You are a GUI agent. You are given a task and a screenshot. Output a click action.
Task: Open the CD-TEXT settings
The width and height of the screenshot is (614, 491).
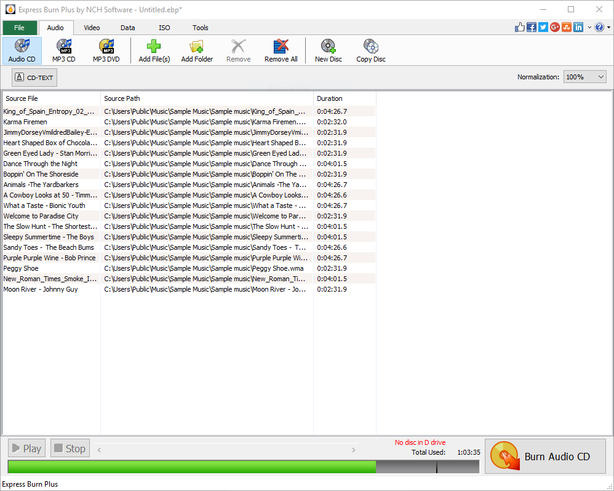point(34,78)
